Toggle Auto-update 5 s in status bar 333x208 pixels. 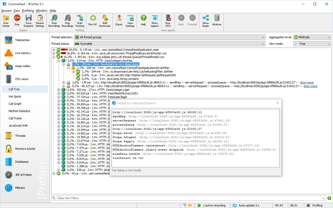pyautogui.click(x=246, y=205)
